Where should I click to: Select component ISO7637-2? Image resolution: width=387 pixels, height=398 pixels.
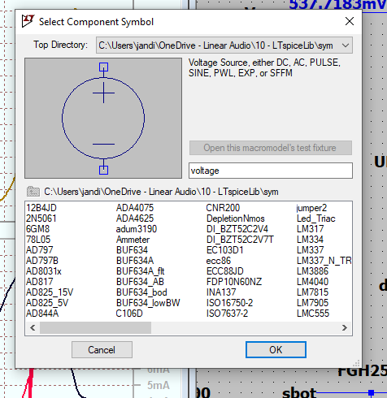click(x=227, y=314)
